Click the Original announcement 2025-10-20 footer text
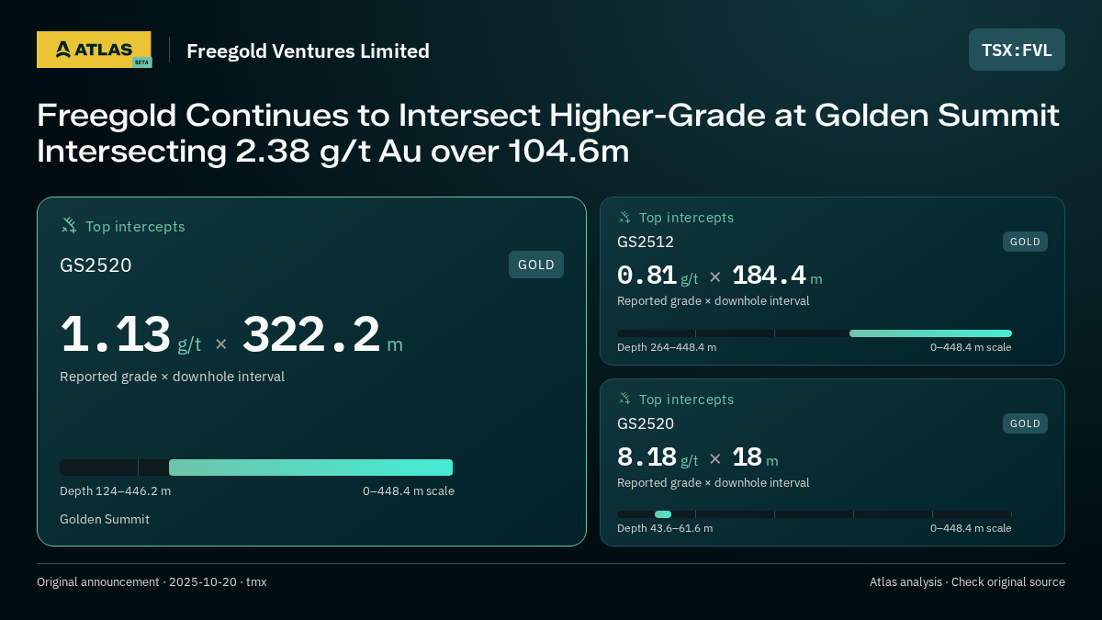The height and width of the screenshot is (620, 1102). [x=152, y=582]
